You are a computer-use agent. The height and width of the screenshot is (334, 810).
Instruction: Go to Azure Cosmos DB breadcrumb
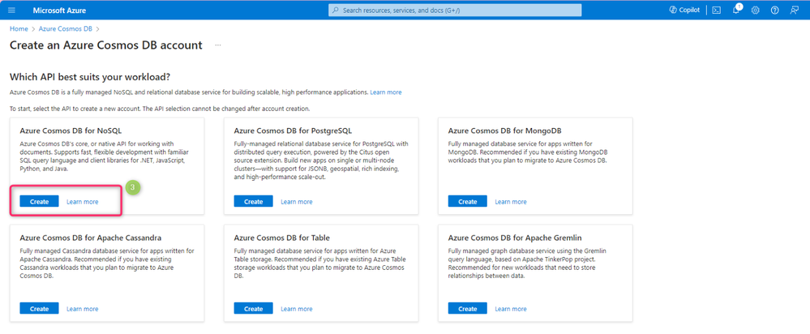pyautogui.click(x=65, y=28)
